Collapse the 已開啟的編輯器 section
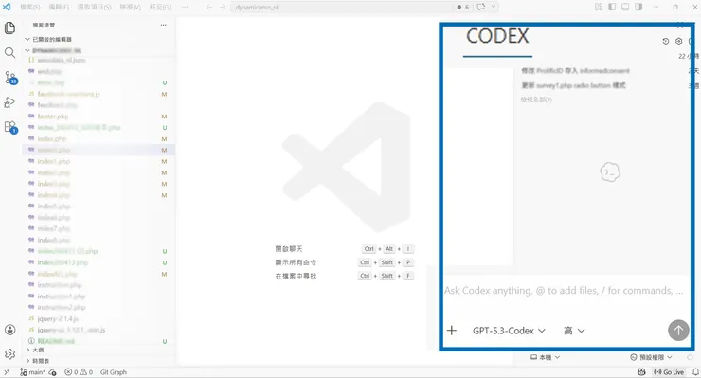Image resolution: width=701 pixels, height=378 pixels. point(52,40)
